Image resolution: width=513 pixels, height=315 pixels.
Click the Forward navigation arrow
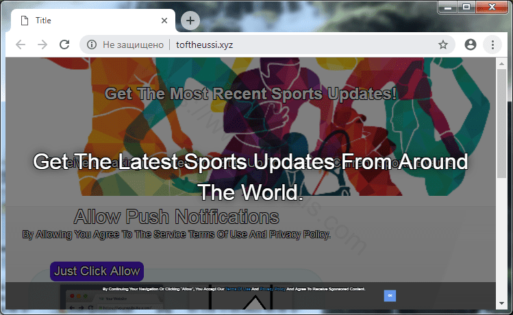(x=42, y=45)
